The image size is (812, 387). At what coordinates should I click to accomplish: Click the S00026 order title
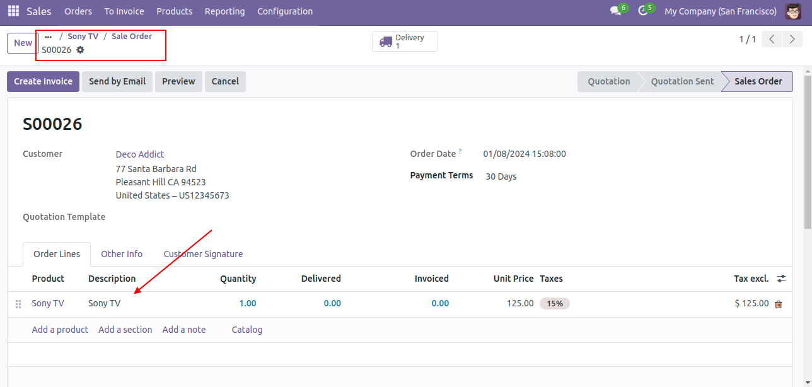pos(52,124)
